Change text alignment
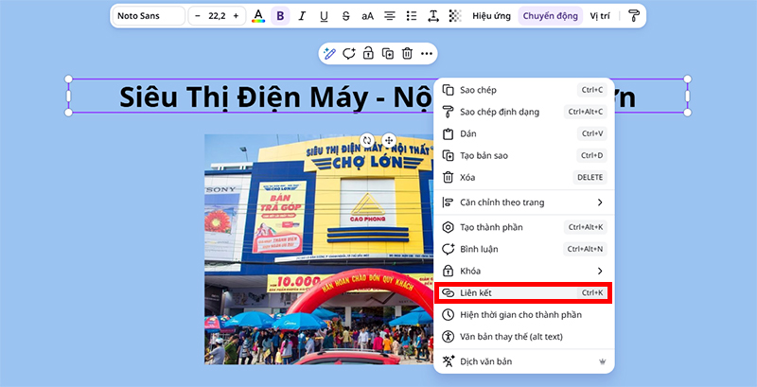The height and width of the screenshot is (387, 757). point(390,16)
